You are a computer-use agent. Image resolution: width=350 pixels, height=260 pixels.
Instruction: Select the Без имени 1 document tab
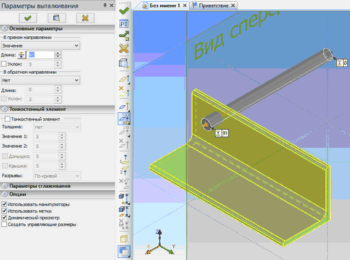pos(164,6)
